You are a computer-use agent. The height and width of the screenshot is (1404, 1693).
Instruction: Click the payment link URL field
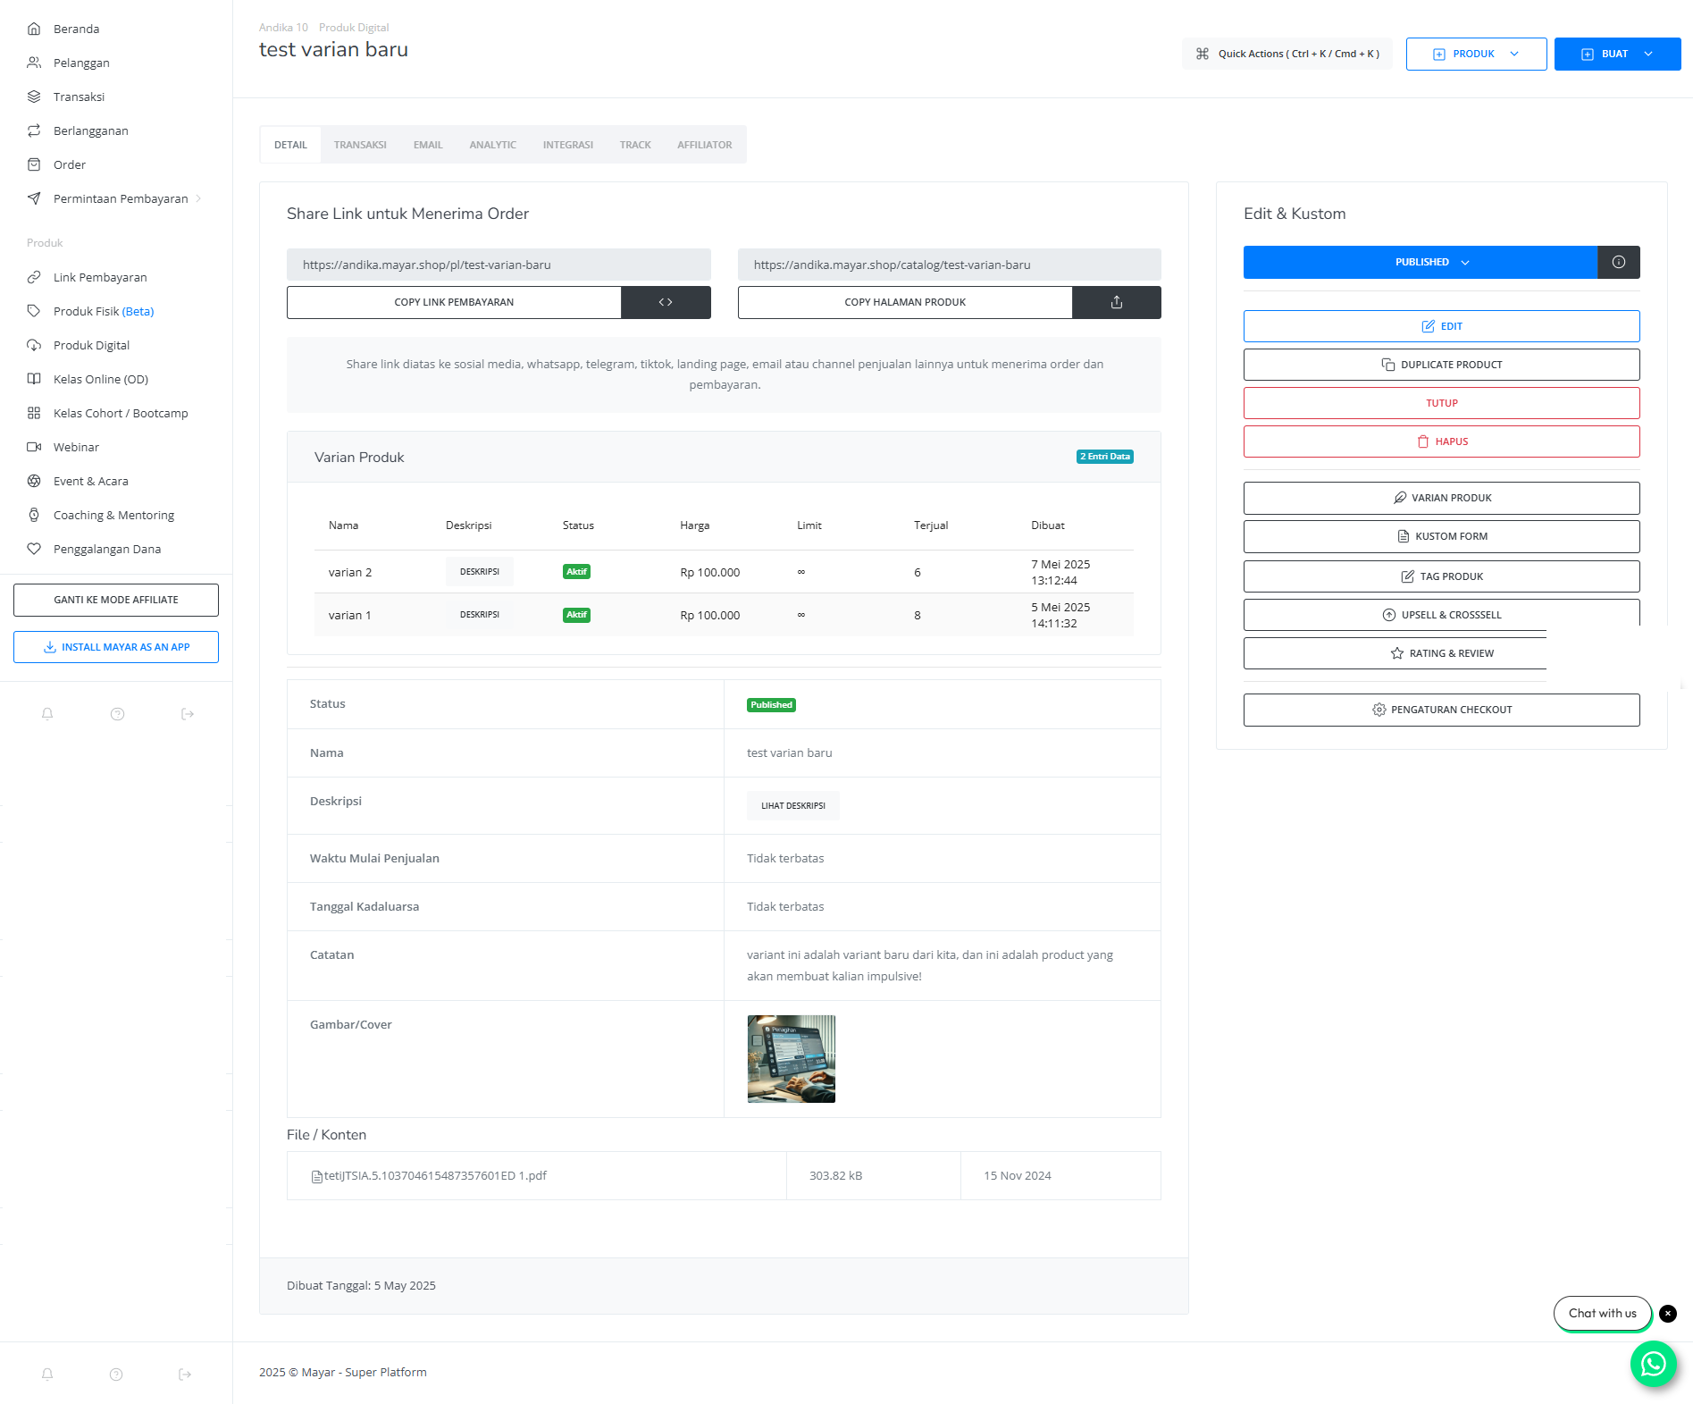coord(499,265)
